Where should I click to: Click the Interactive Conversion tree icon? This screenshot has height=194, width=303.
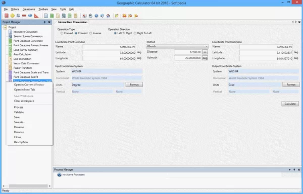click(x=11, y=32)
